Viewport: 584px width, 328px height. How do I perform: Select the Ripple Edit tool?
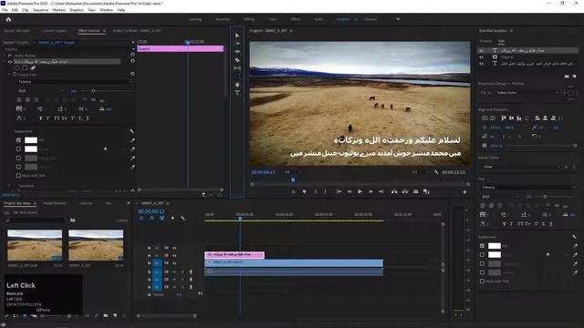(x=237, y=52)
